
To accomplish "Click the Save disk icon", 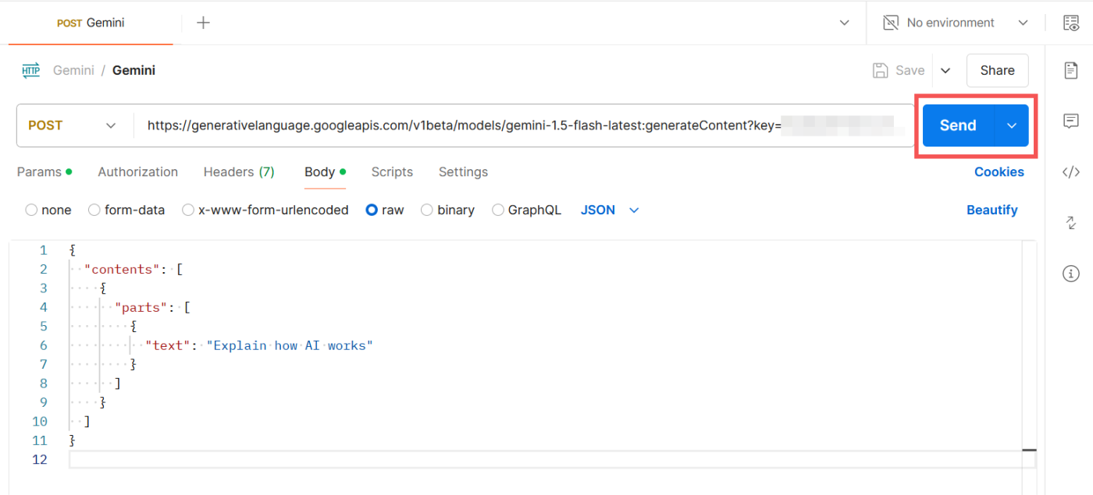I will 880,70.
